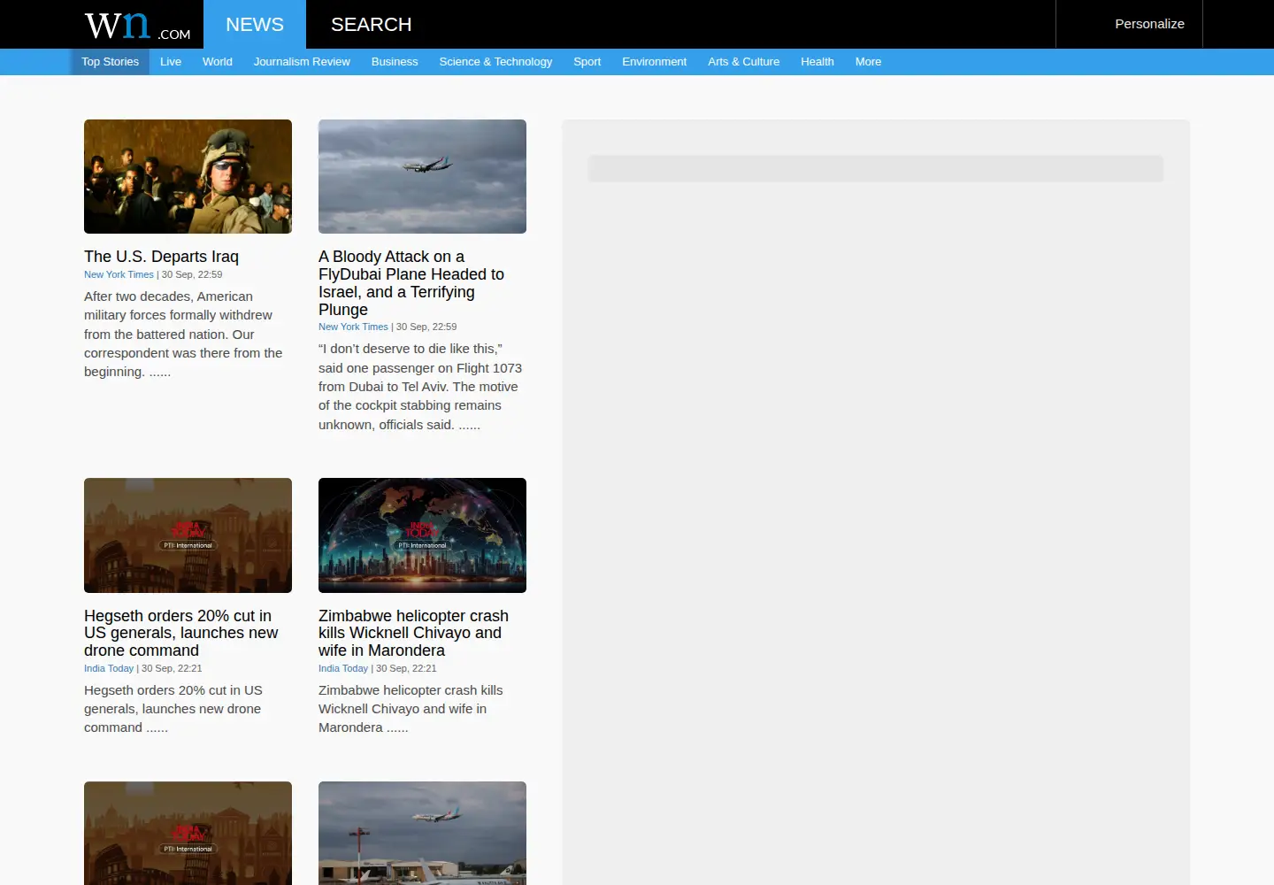Click India Today source under Zimbabwe story
Viewport: 1274px width, 885px height.
[343, 668]
